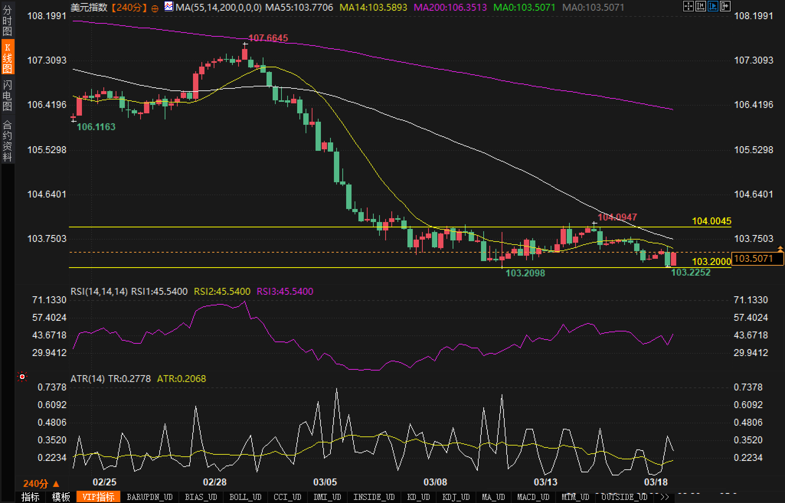Toggle the highlighted blue axis-play icon
The width and height of the screenshot is (785, 503).
[x=713, y=7]
